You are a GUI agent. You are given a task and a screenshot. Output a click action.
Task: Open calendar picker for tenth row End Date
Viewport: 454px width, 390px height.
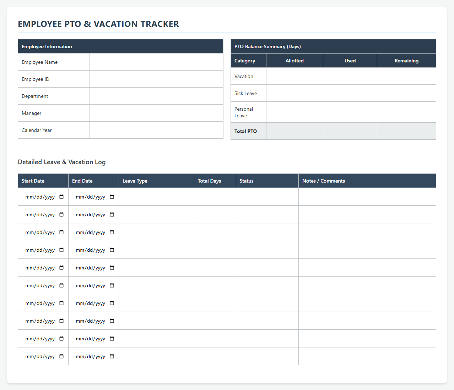click(112, 356)
